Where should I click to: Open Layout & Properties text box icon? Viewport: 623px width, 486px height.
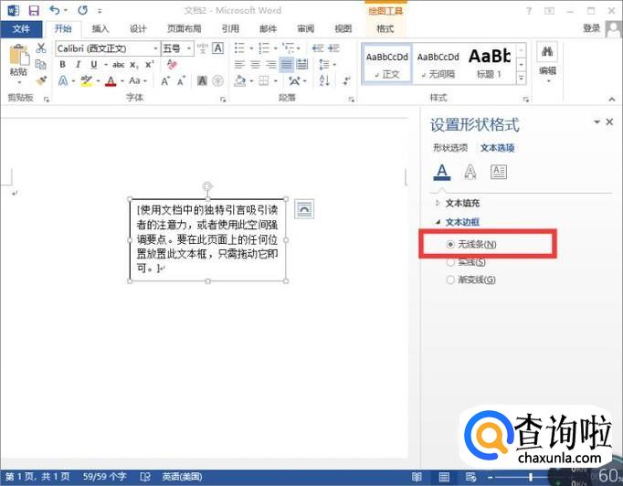click(499, 172)
